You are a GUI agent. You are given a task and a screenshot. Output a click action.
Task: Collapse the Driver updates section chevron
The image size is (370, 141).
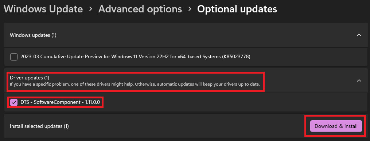click(x=359, y=81)
